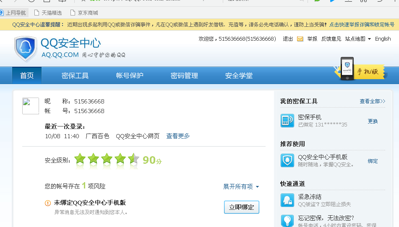Click the 紧急冻结 penguin lock icon
The height and width of the screenshot is (227, 399).
coord(287,200)
